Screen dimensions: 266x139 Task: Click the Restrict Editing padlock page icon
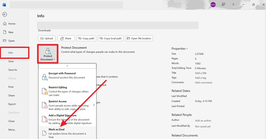[45, 91]
